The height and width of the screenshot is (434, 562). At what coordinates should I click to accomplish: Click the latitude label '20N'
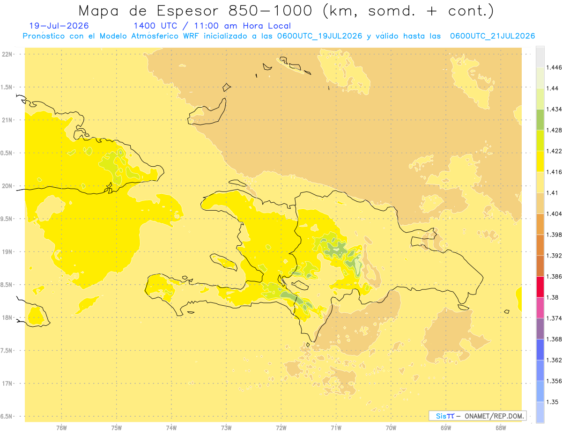click(x=7, y=186)
